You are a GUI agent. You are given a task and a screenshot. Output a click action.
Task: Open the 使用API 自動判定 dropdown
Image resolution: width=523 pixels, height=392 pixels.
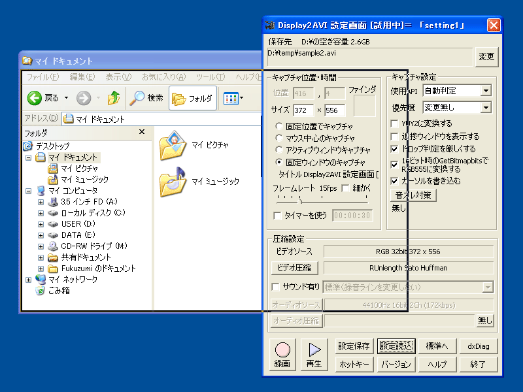click(x=486, y=91)
